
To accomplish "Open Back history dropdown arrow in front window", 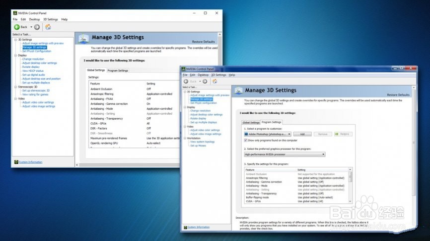I will [x=200, y=82].
